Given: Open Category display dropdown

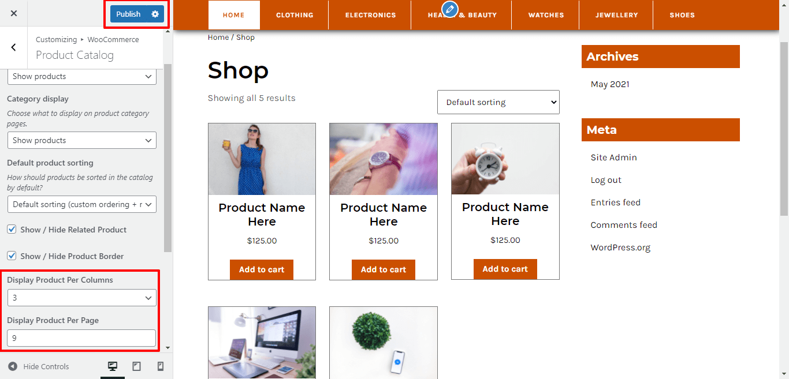Looking at the screenshot, I should 81,140.
